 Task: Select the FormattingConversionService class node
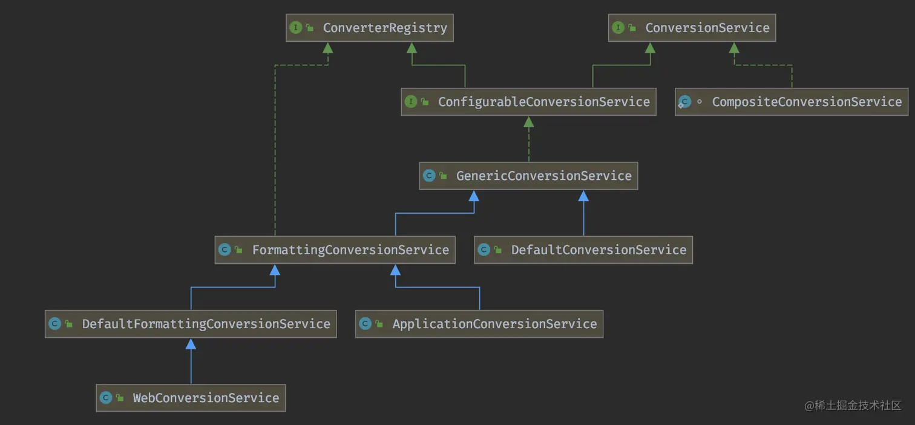tap(335, 250)
